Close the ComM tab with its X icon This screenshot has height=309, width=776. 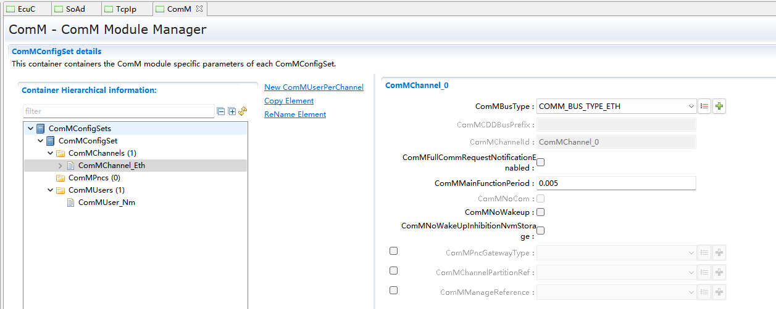(x=199, y=9)
